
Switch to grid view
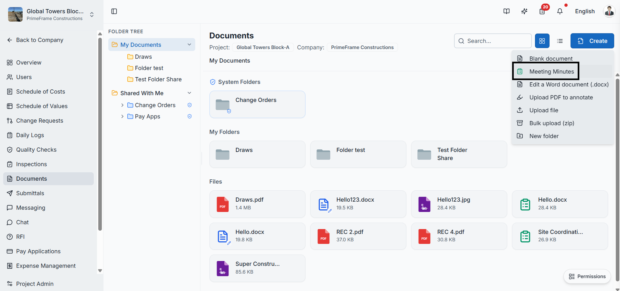pos(542,41)
